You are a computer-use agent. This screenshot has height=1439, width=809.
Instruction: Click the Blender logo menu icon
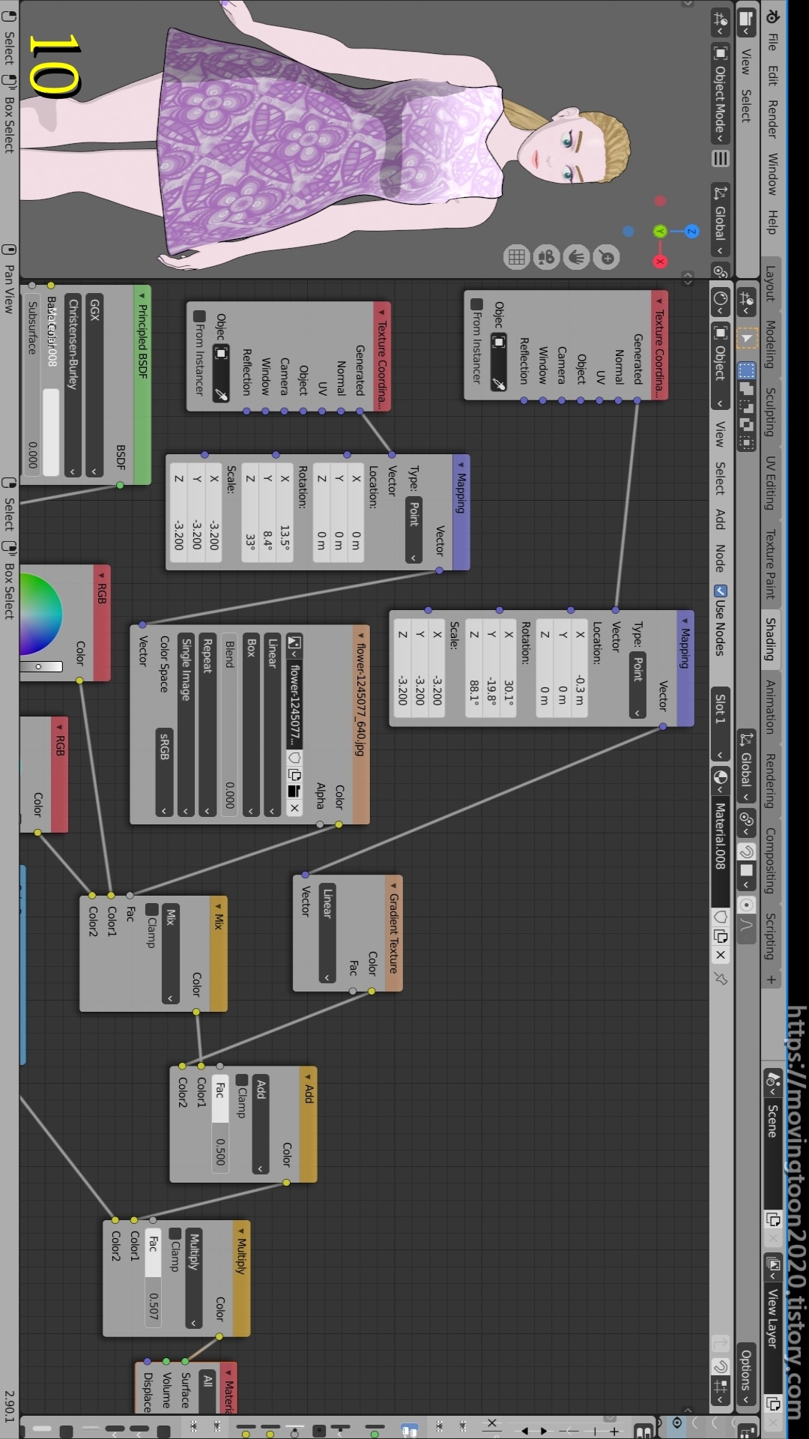click(x=773, y=16)
